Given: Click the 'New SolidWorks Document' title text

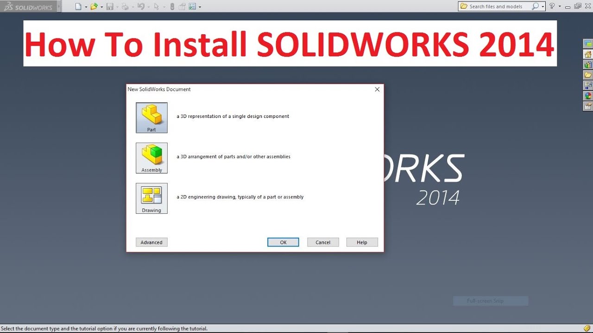Looking at the screenshot, I should click(159, 89).
